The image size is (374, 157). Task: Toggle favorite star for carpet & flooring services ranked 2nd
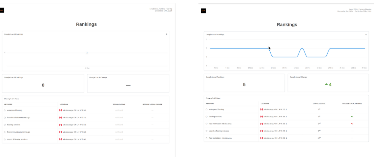[x=207, y=131]
